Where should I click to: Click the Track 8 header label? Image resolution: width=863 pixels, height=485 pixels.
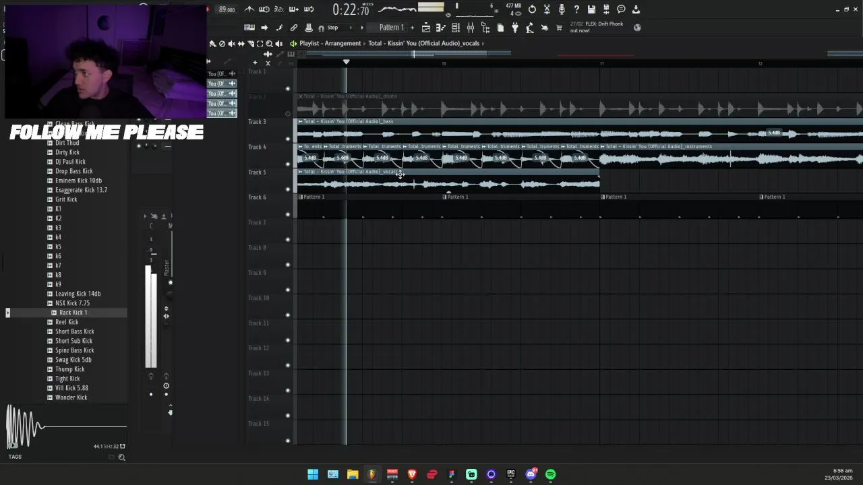point(258,248)
